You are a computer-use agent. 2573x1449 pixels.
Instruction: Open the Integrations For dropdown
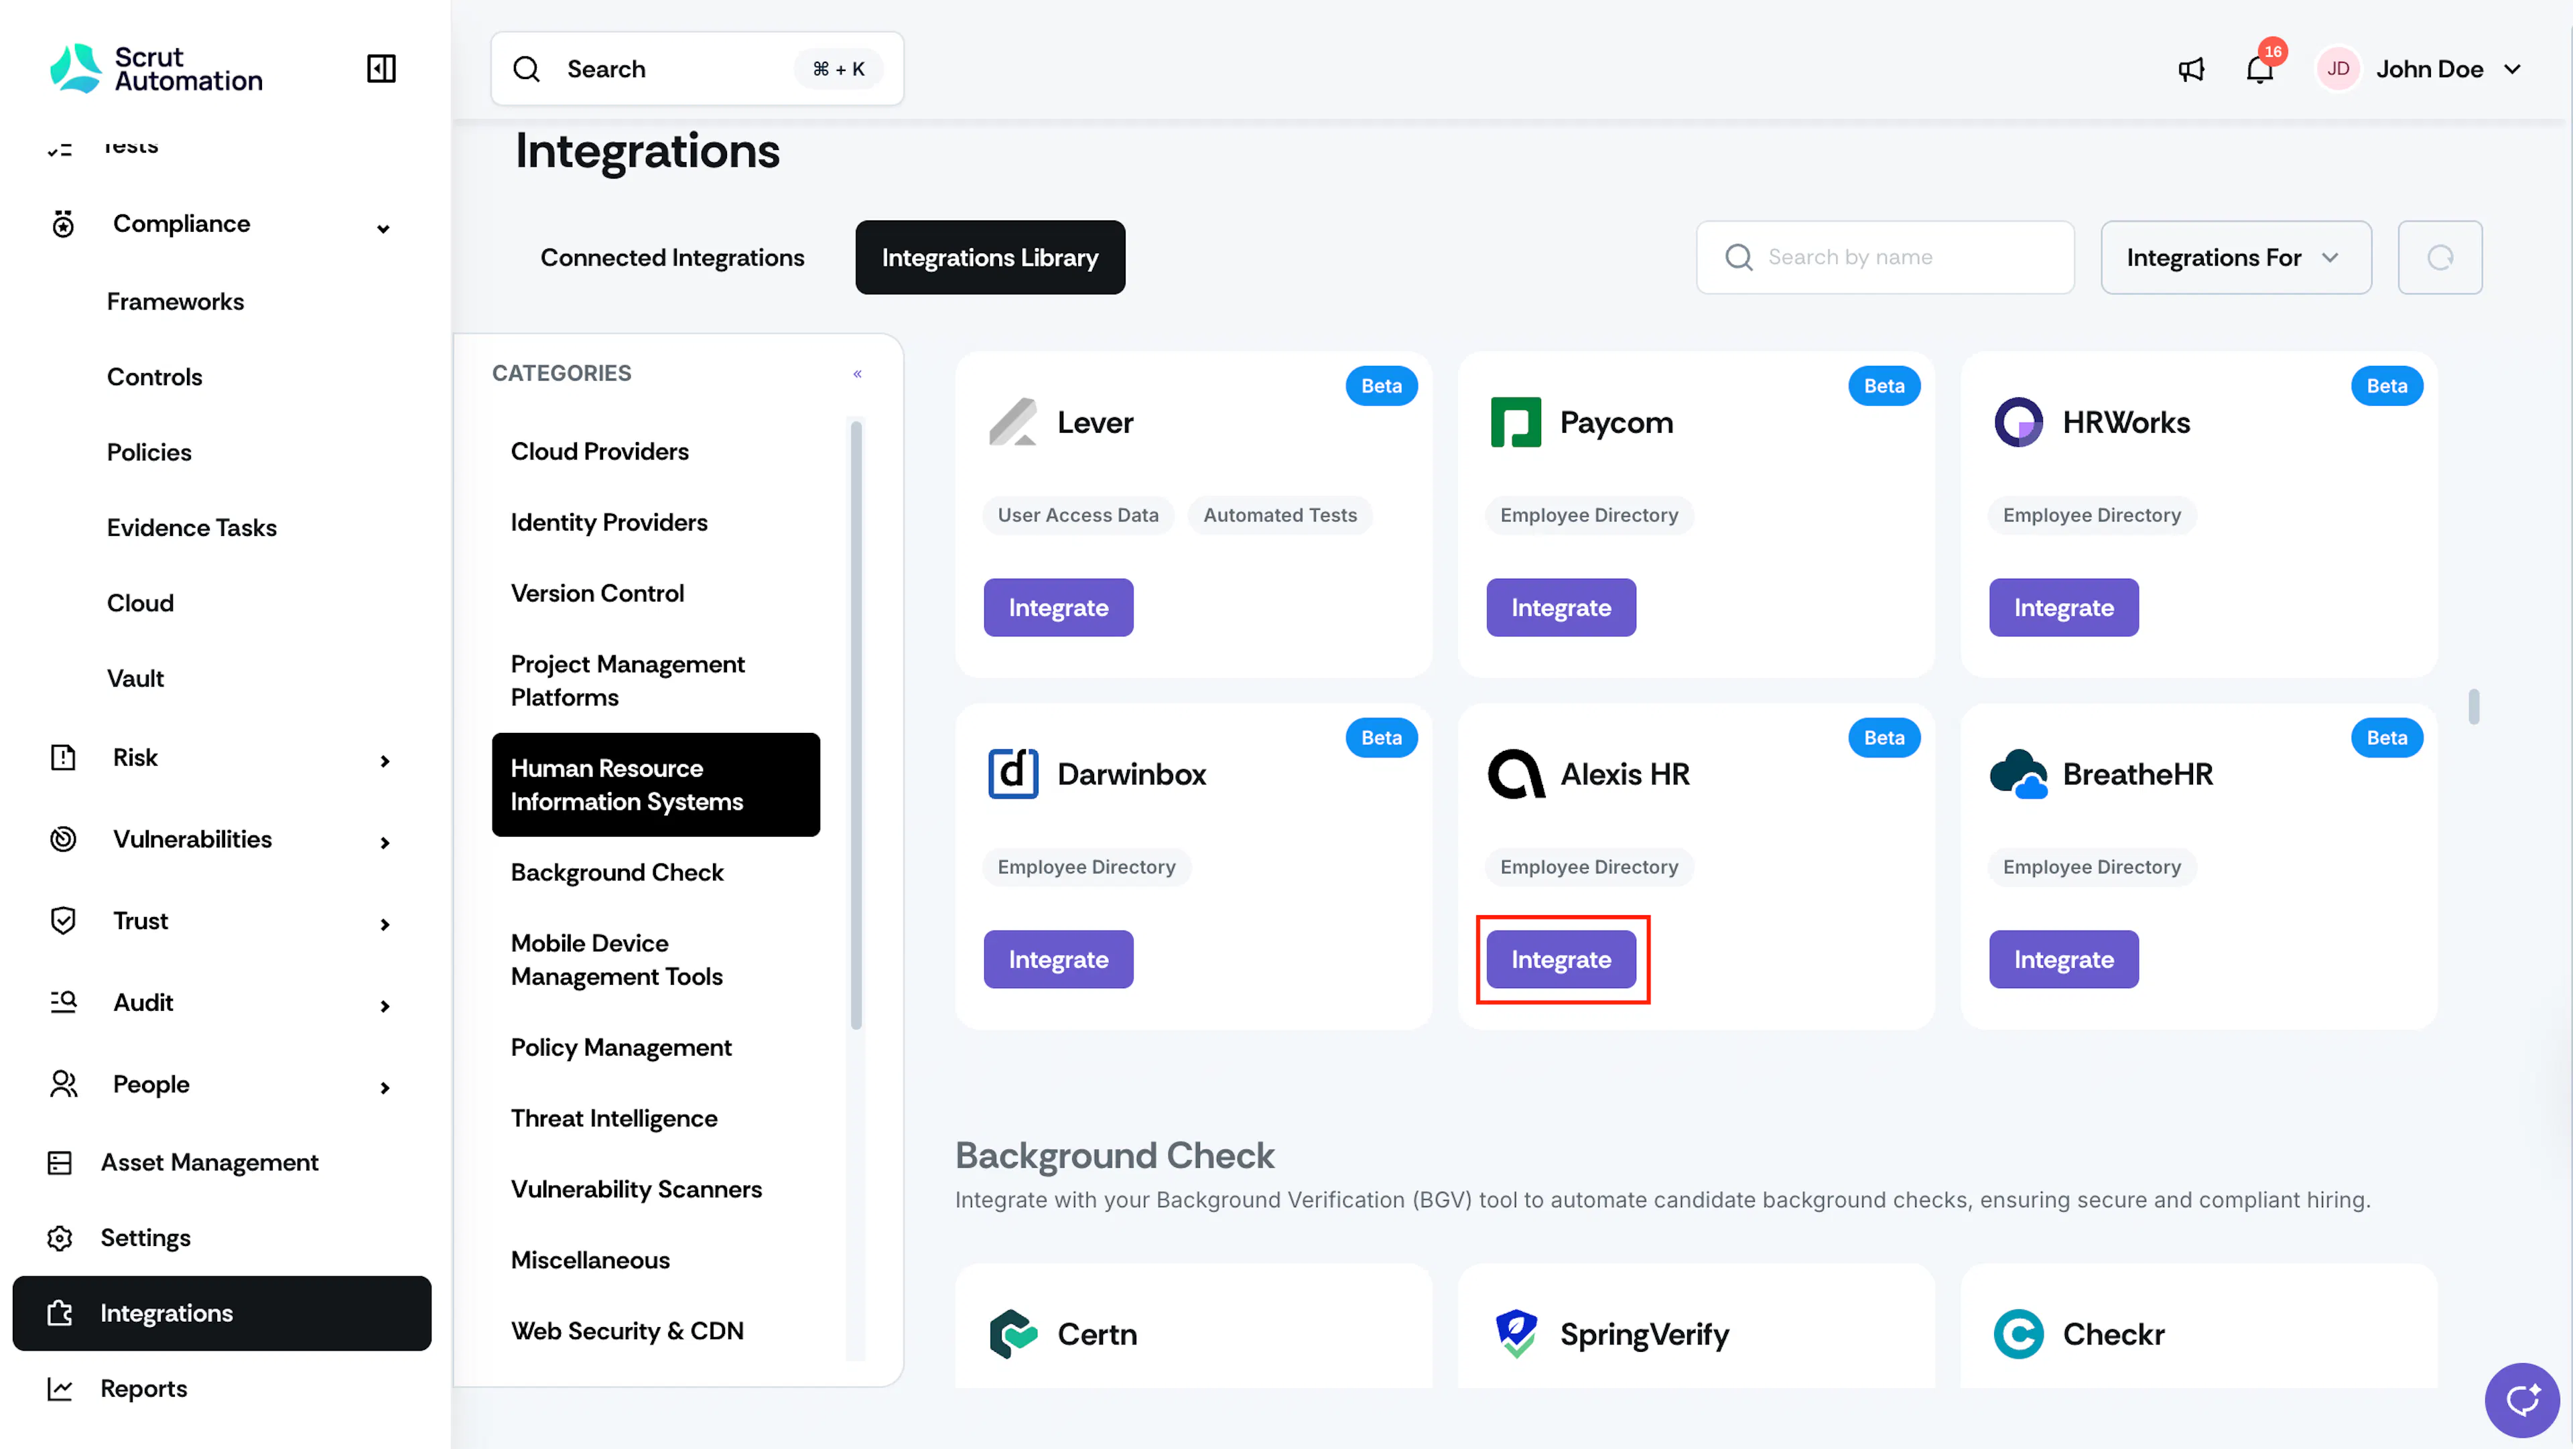(2235, 258)
